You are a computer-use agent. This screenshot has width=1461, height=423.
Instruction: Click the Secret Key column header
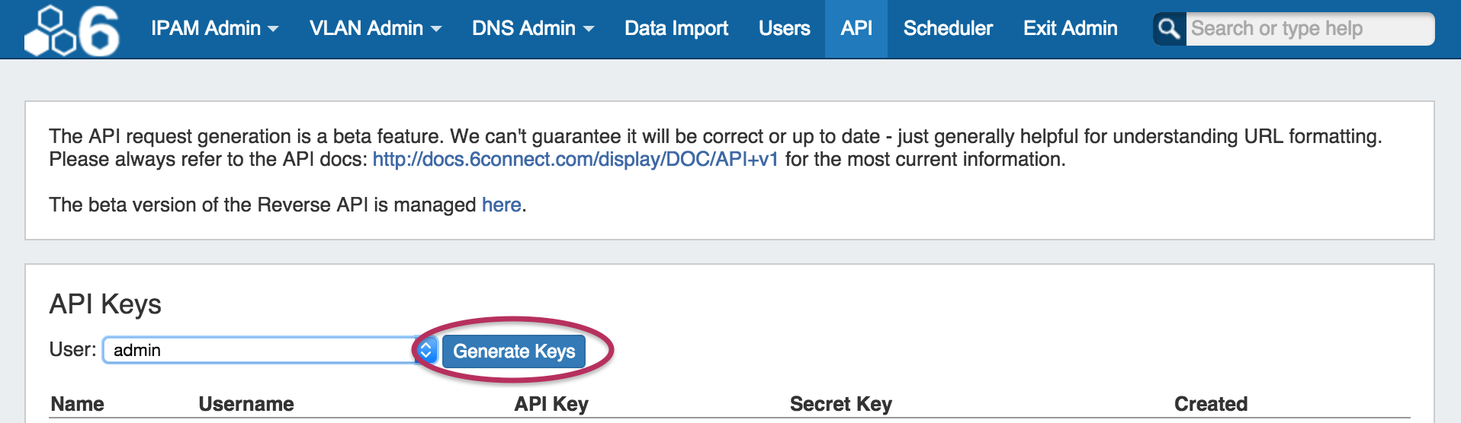[840, 404]
